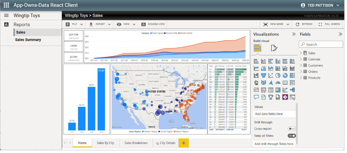Insert the Azure map visual

click(x=271, y=83)
